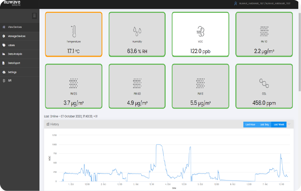The height and width of the screenshot is (191, 301).
Task: Click the PM 10 reading card 5.5 µg/m³
Action: coord(200,86)
